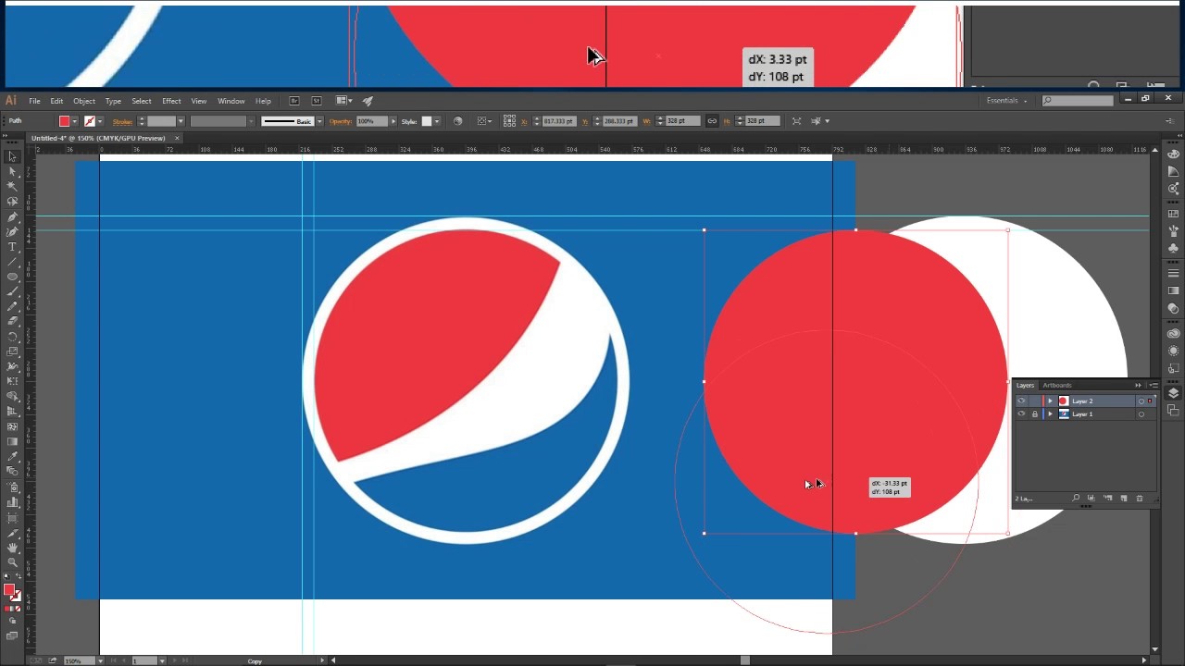
Task: Click the orange Stroke panel link
Action: [x=122, y=121]
